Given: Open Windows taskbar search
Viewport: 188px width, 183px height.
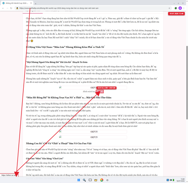Looking at the screenshot, I should pos(84,180).
